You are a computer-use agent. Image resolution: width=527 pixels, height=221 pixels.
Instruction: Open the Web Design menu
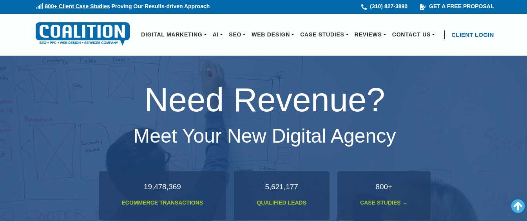click(x=273, y=34)
